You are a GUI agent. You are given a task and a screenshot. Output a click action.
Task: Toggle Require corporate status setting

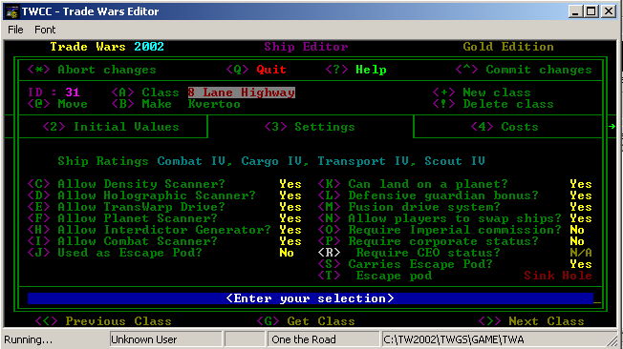(x=451, y=241)
